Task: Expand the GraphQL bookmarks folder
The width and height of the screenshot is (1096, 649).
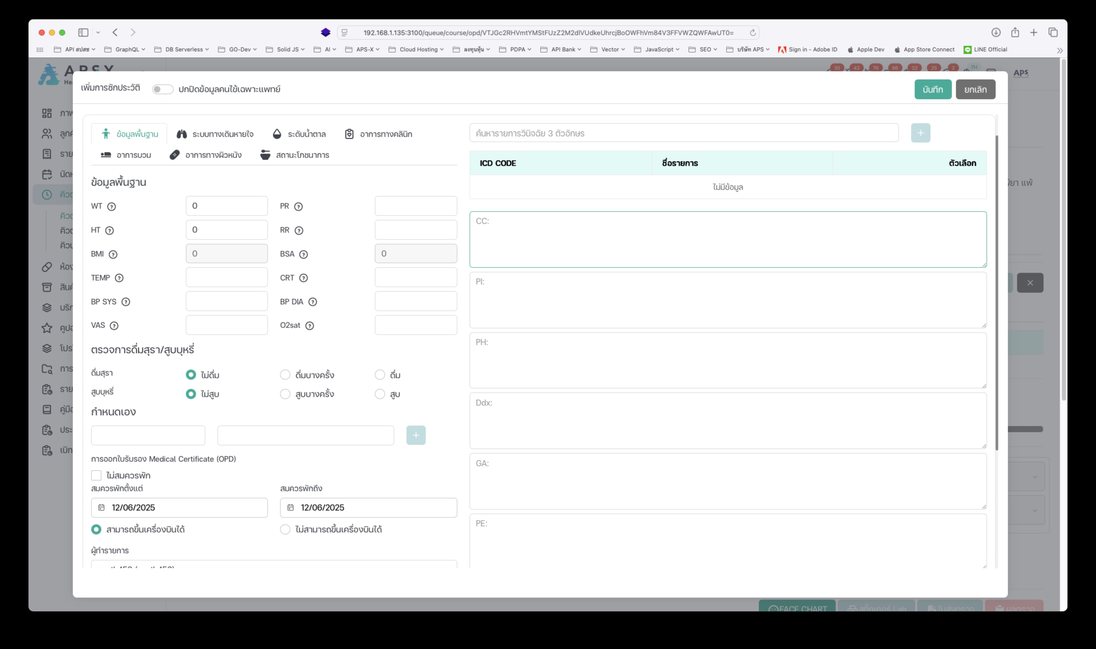Action: [x=125, y=49]
